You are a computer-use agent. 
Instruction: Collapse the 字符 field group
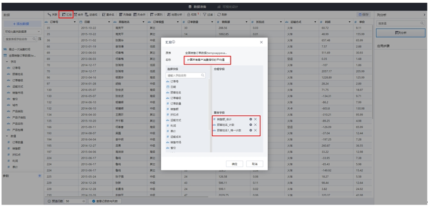[7, 62]
